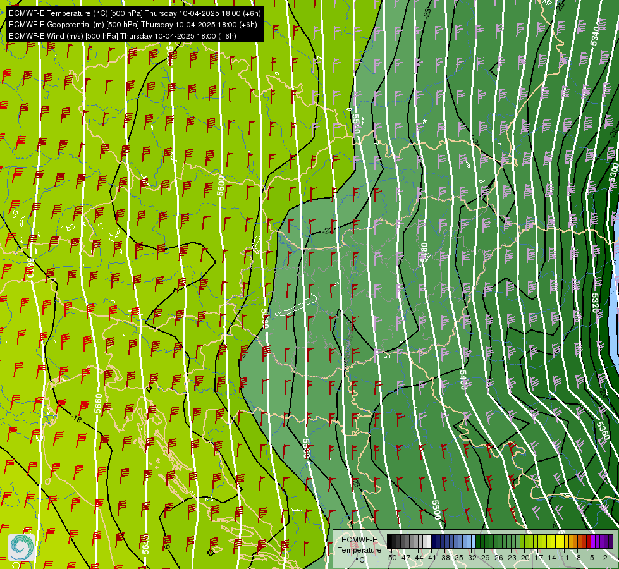Click the 5480 geopotential contour label

(424, 253)
